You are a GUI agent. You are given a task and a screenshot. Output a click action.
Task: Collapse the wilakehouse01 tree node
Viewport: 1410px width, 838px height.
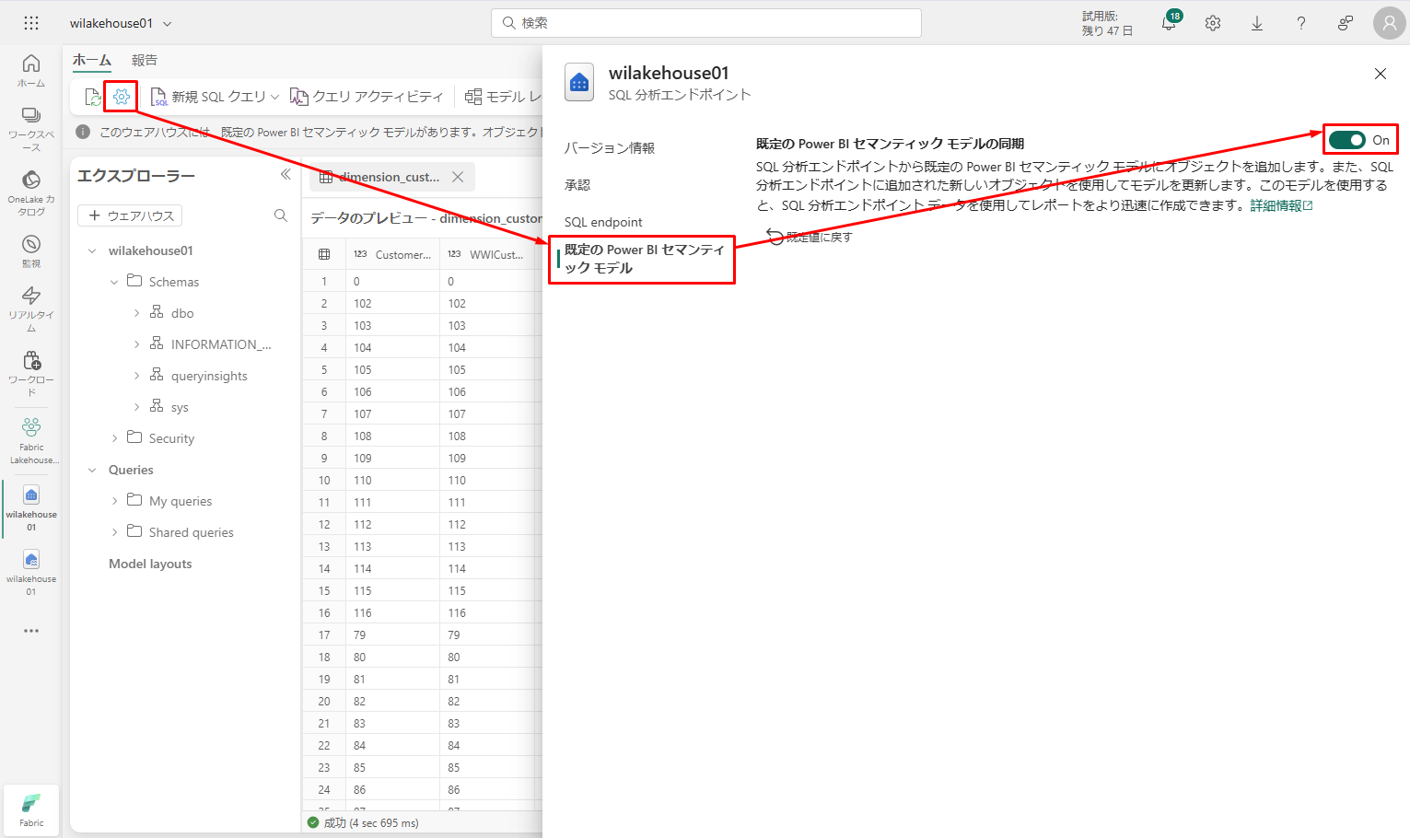[x=92, y=250]
